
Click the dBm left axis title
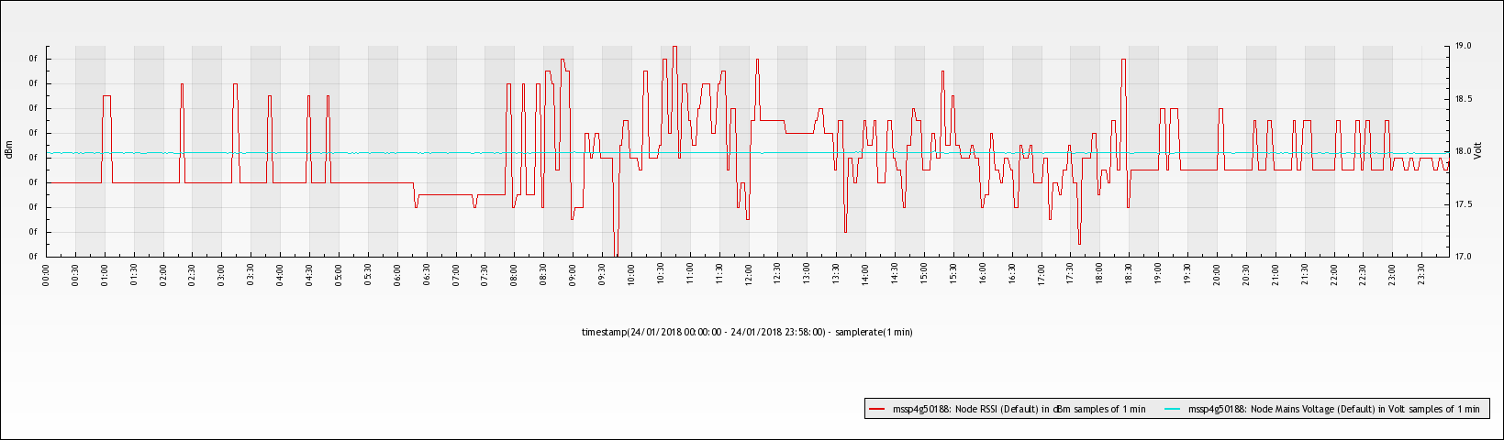[x=9, y=151]
